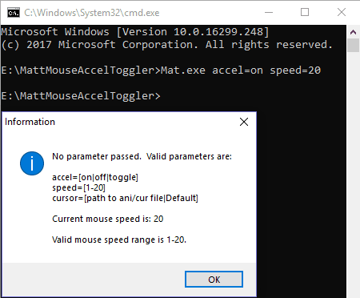Click the 'Current mouse speed is: 20' line

108,219
